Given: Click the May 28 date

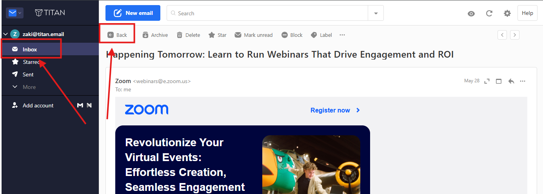Looking at the screenshot, I should pos(472,81).
